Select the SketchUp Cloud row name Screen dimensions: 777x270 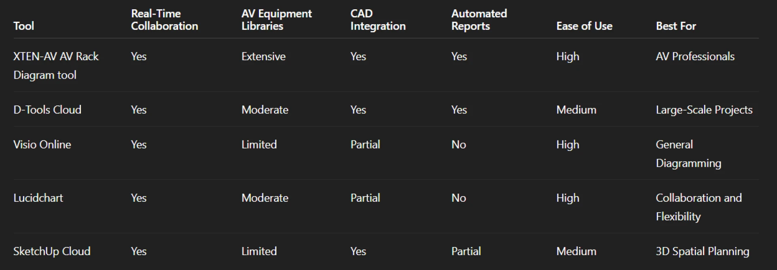click(x=52, y=251)
